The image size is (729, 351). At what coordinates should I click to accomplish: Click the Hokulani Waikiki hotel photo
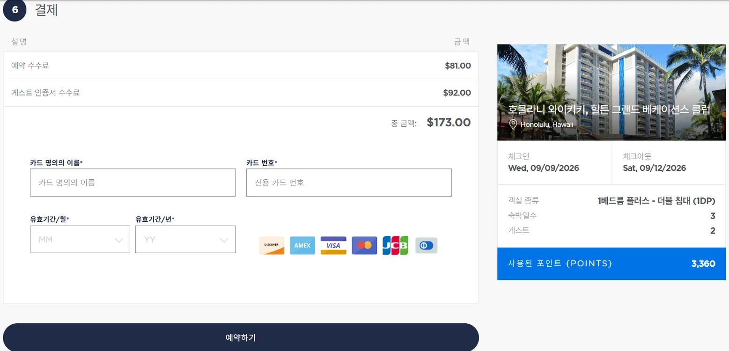(x=611, y=92)
